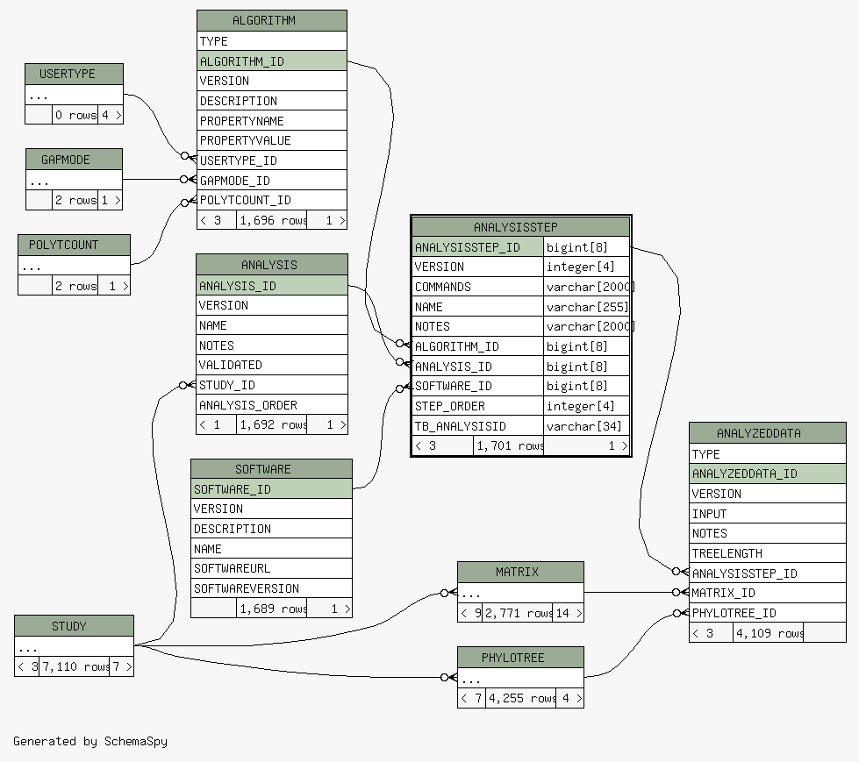This screenshot has width=859, height=762.
Task: Select ALGORITHM_ID key column in ALGORITHM
Action: pos(272,61)
